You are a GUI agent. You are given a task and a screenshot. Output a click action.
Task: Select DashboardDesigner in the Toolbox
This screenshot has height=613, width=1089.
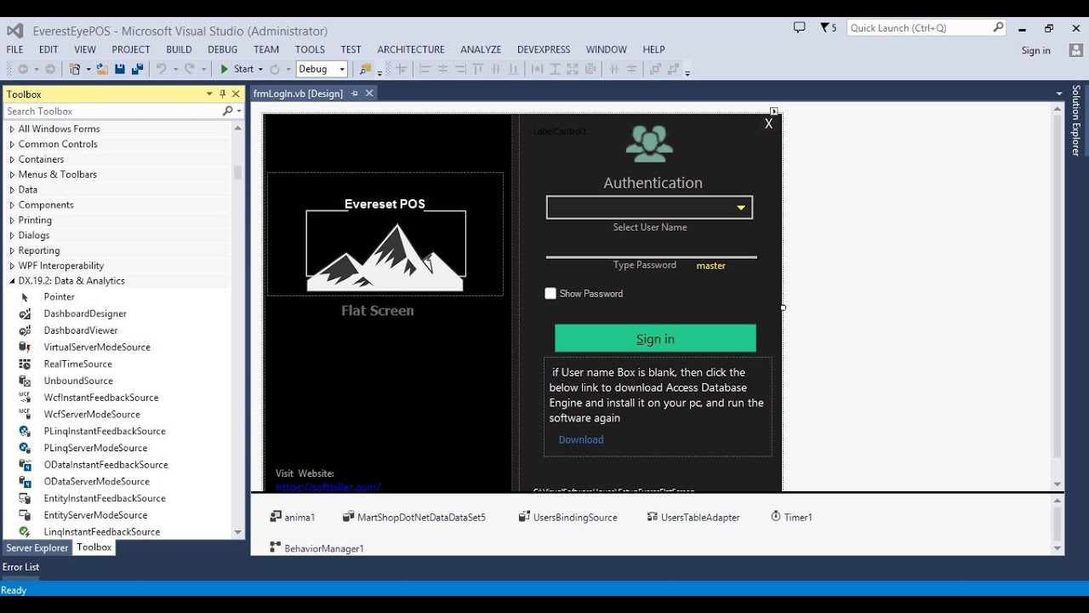[85, 313]
